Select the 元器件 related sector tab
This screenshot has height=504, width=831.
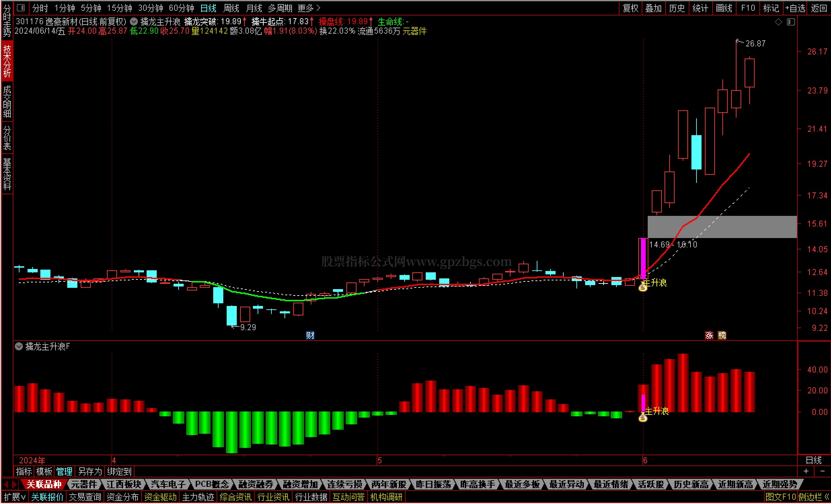pyautogui.click(x=84, y=484)
